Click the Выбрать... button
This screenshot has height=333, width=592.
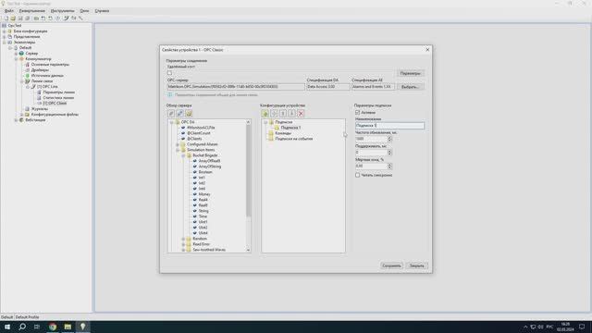(410, 87)
